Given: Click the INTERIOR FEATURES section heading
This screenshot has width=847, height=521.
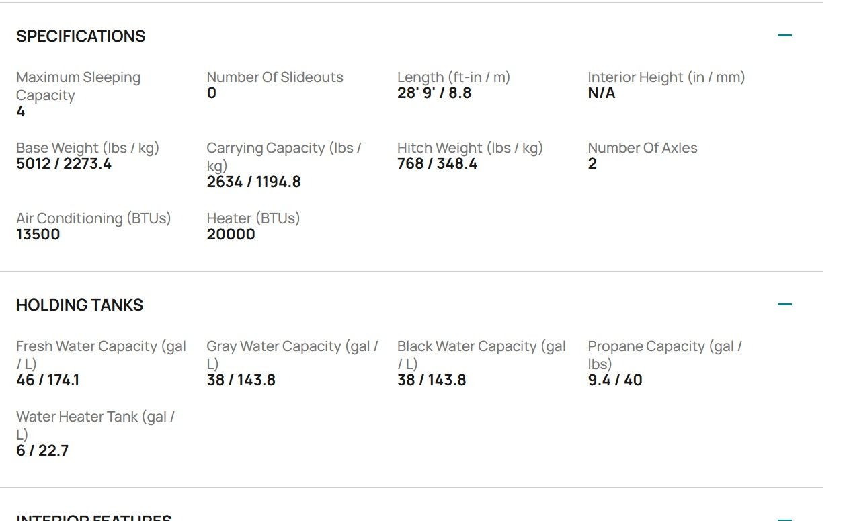Looking at the screenshot, I should tap(94, 518).
